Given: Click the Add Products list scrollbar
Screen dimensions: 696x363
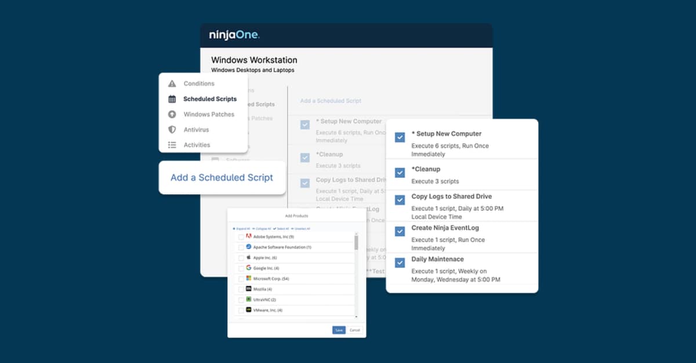Looking at the screenshot, I should (x=356, y=242).
